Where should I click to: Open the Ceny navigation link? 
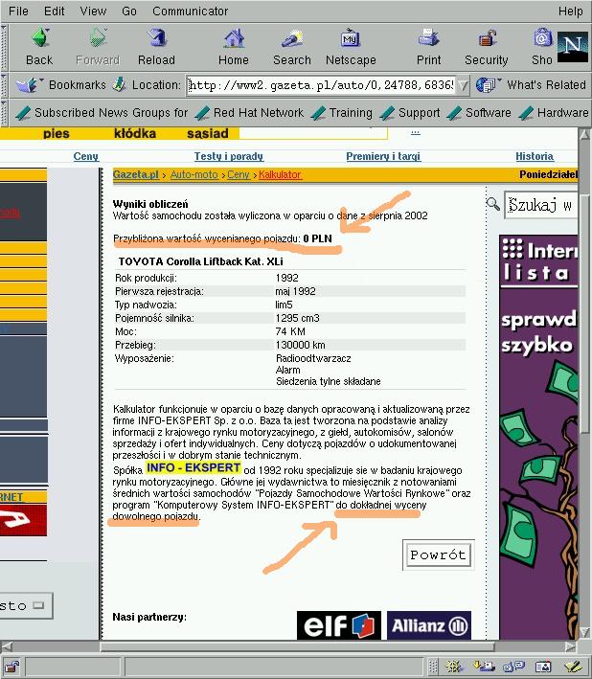(x=86, y=156)
